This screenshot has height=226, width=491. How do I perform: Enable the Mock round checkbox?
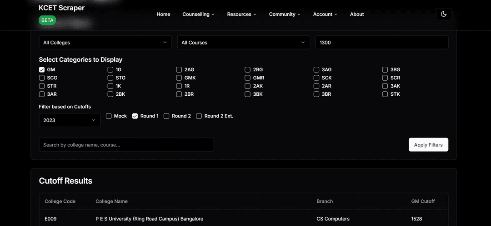click(x=109, y=116)
